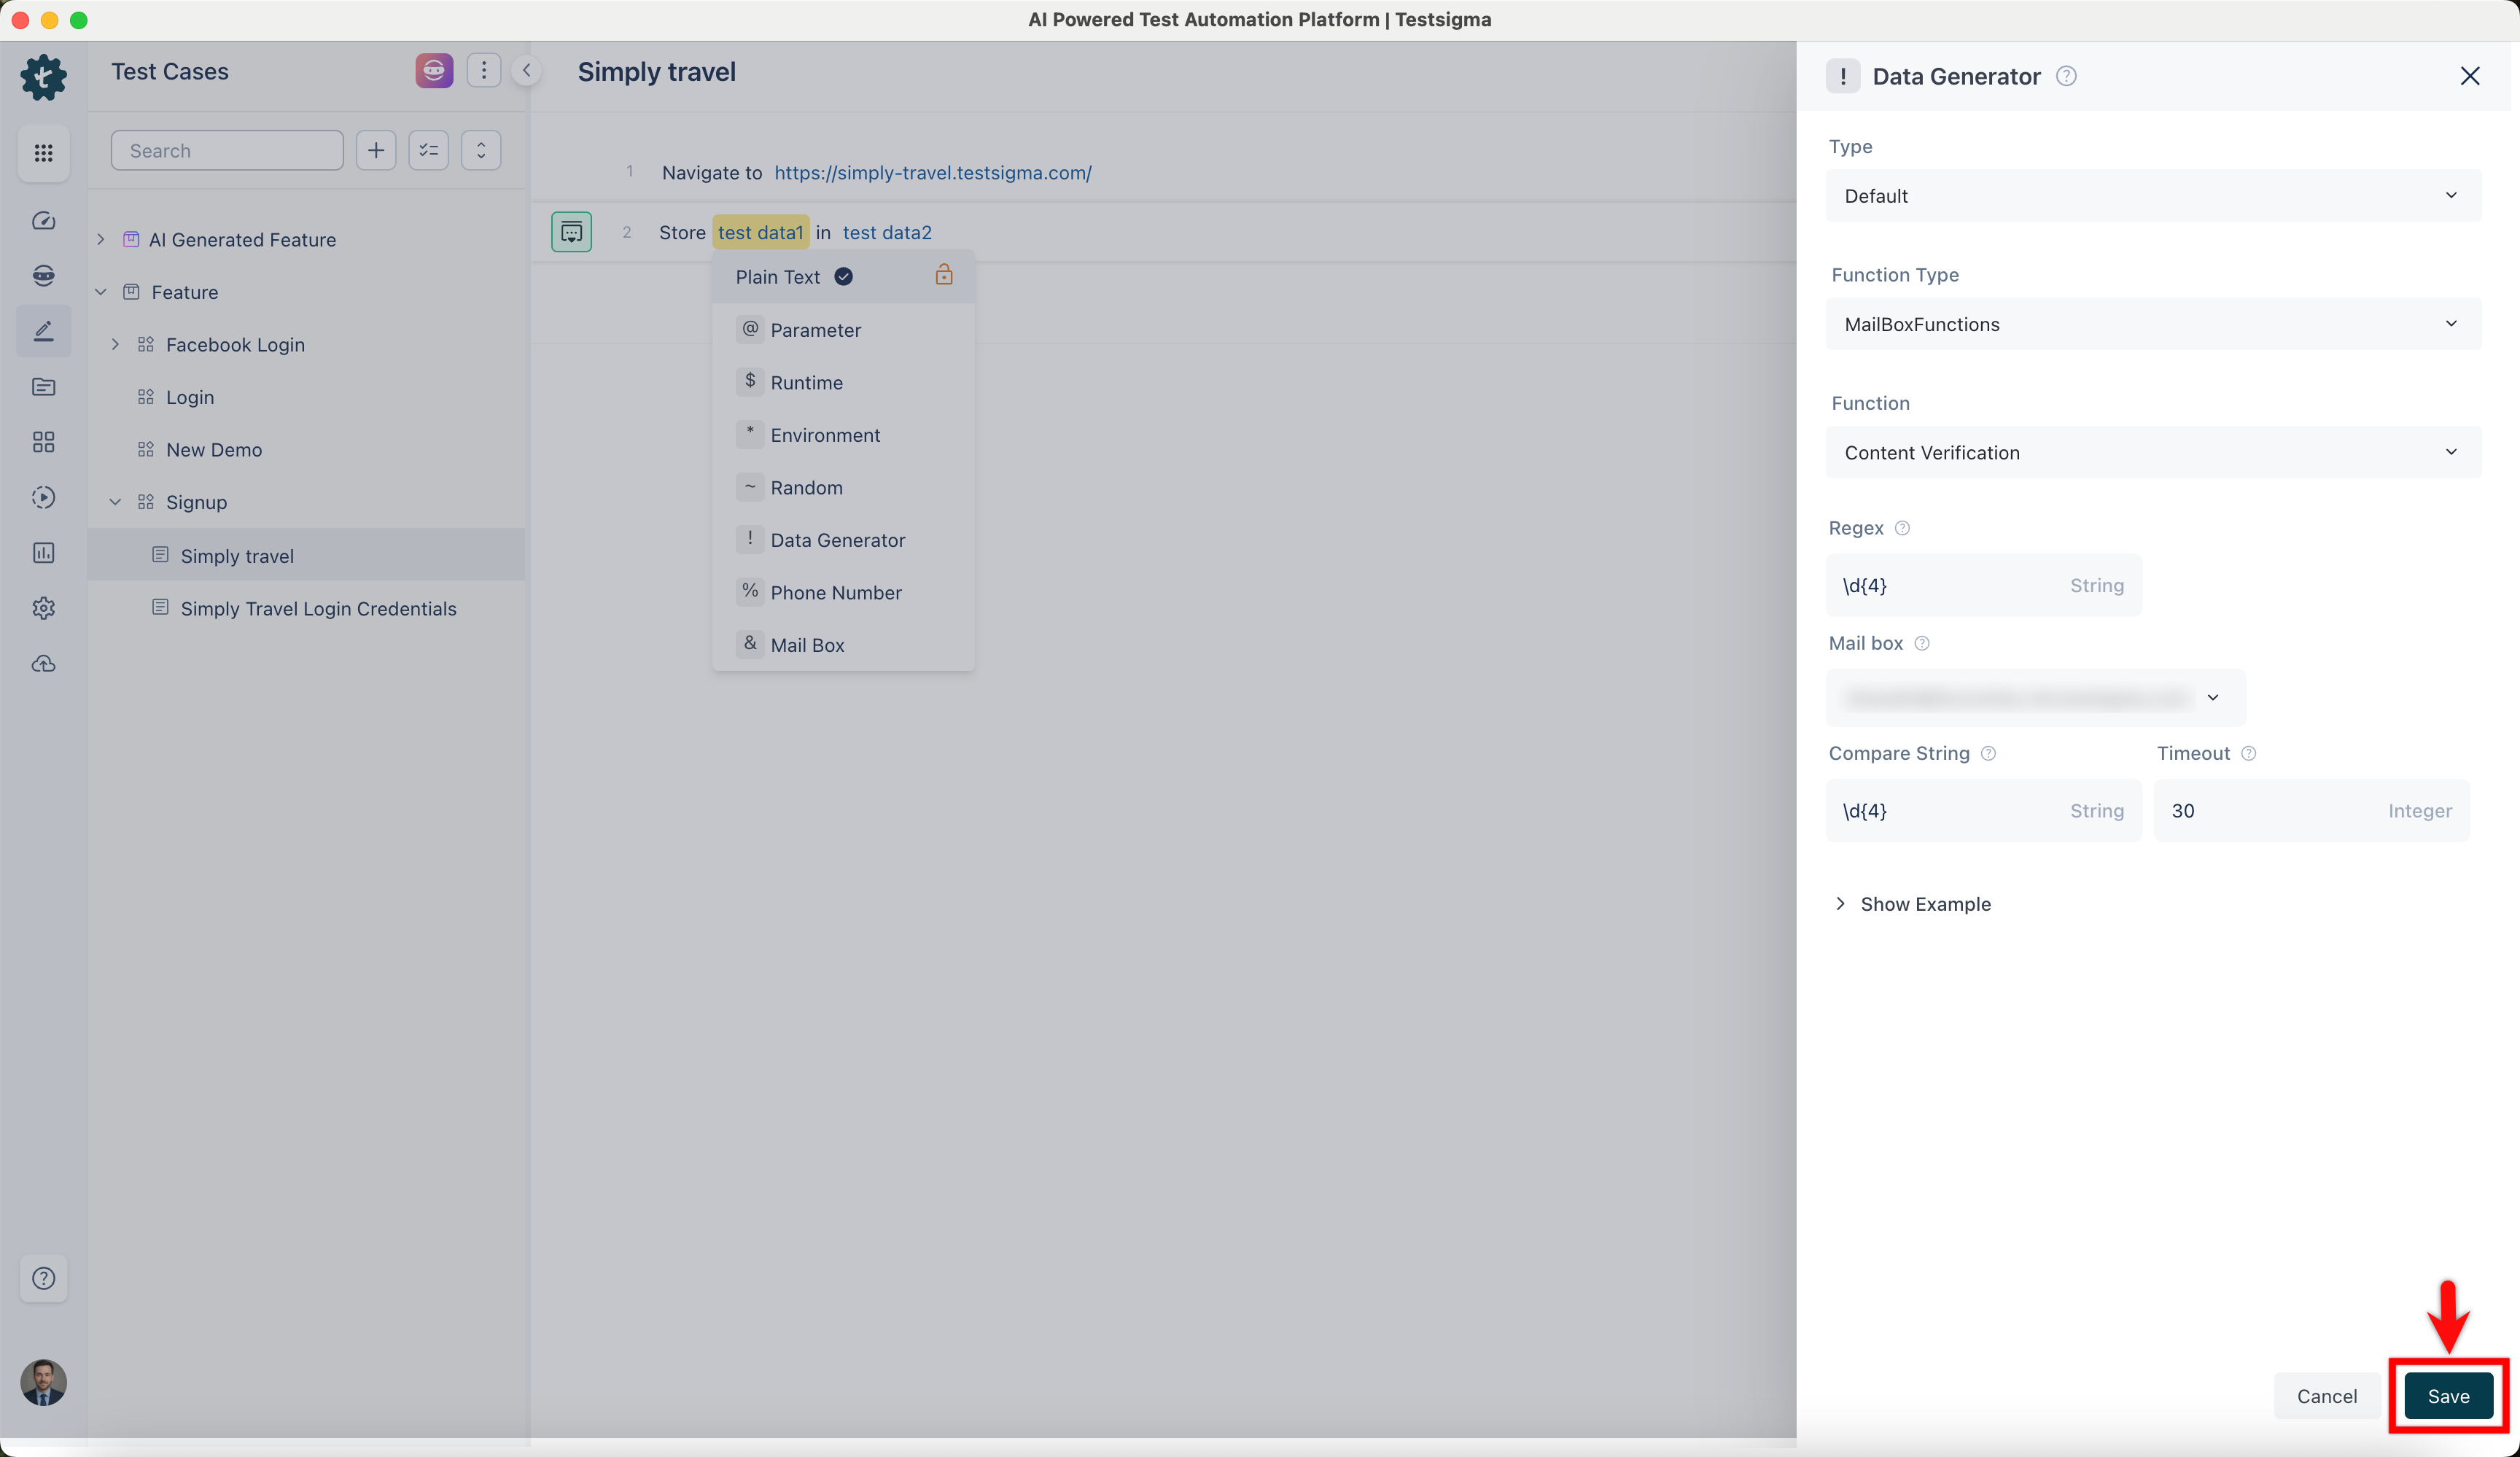This screenshot has width=2520, height=1457.
Task: Click the Compare String help icon
Action: click(1989, 753)
